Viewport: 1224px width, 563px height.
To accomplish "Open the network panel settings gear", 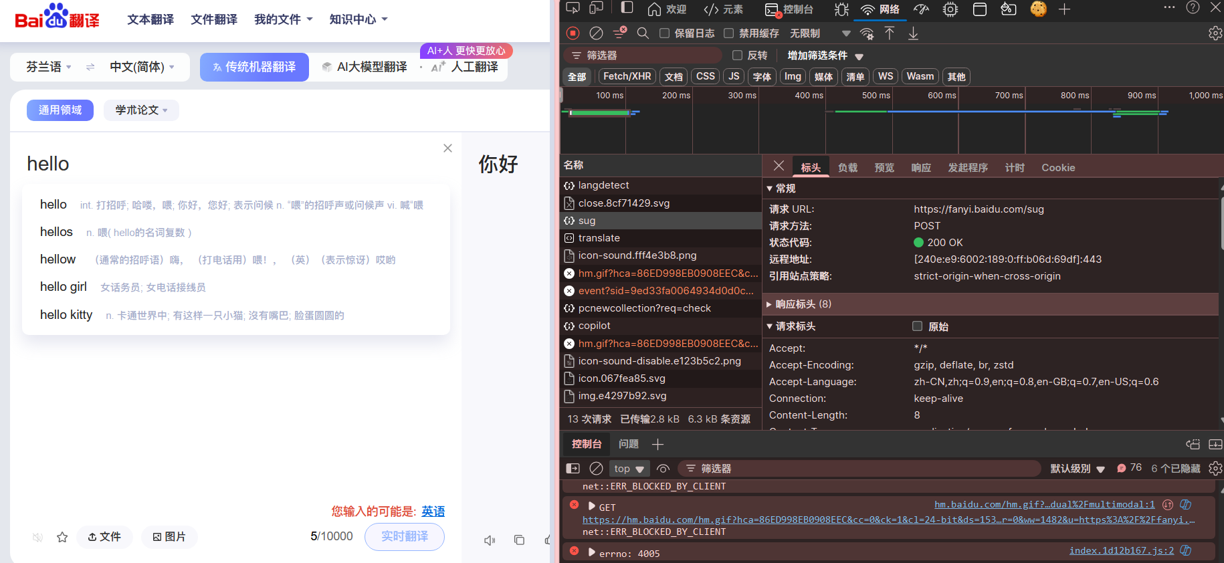I will [x=1215, y=33].
